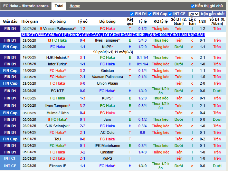Click the red card icon beside FC Haka on 02/05/25
This screenshot has width=228, height=171.
pyautogui.click(x=49, y=119)
